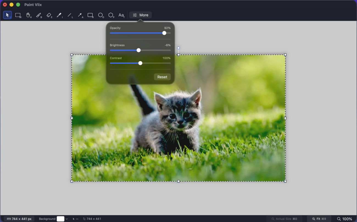Select the rectangular marquee selection tool
The image size is (357, 222).
tap(18, 15)
